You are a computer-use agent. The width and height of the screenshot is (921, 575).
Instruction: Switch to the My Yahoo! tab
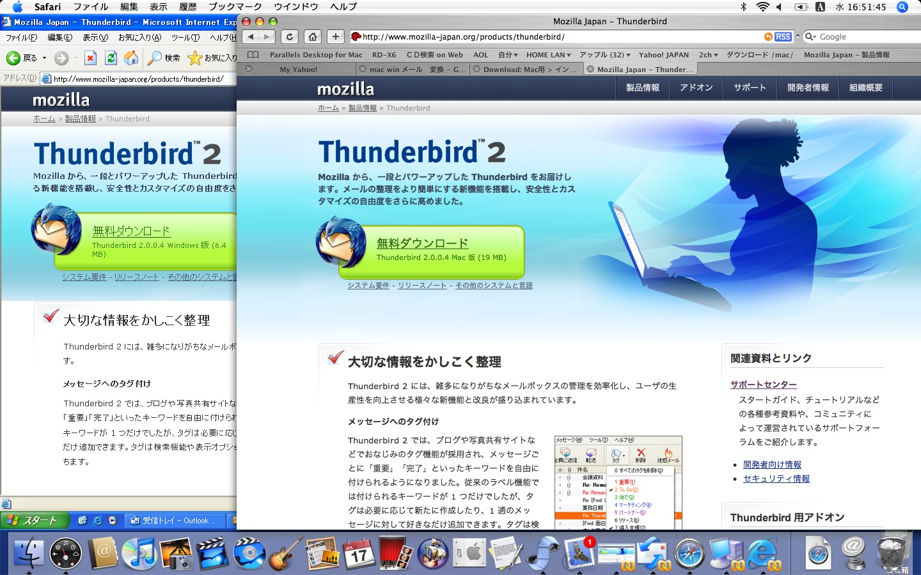pos(298,69)
